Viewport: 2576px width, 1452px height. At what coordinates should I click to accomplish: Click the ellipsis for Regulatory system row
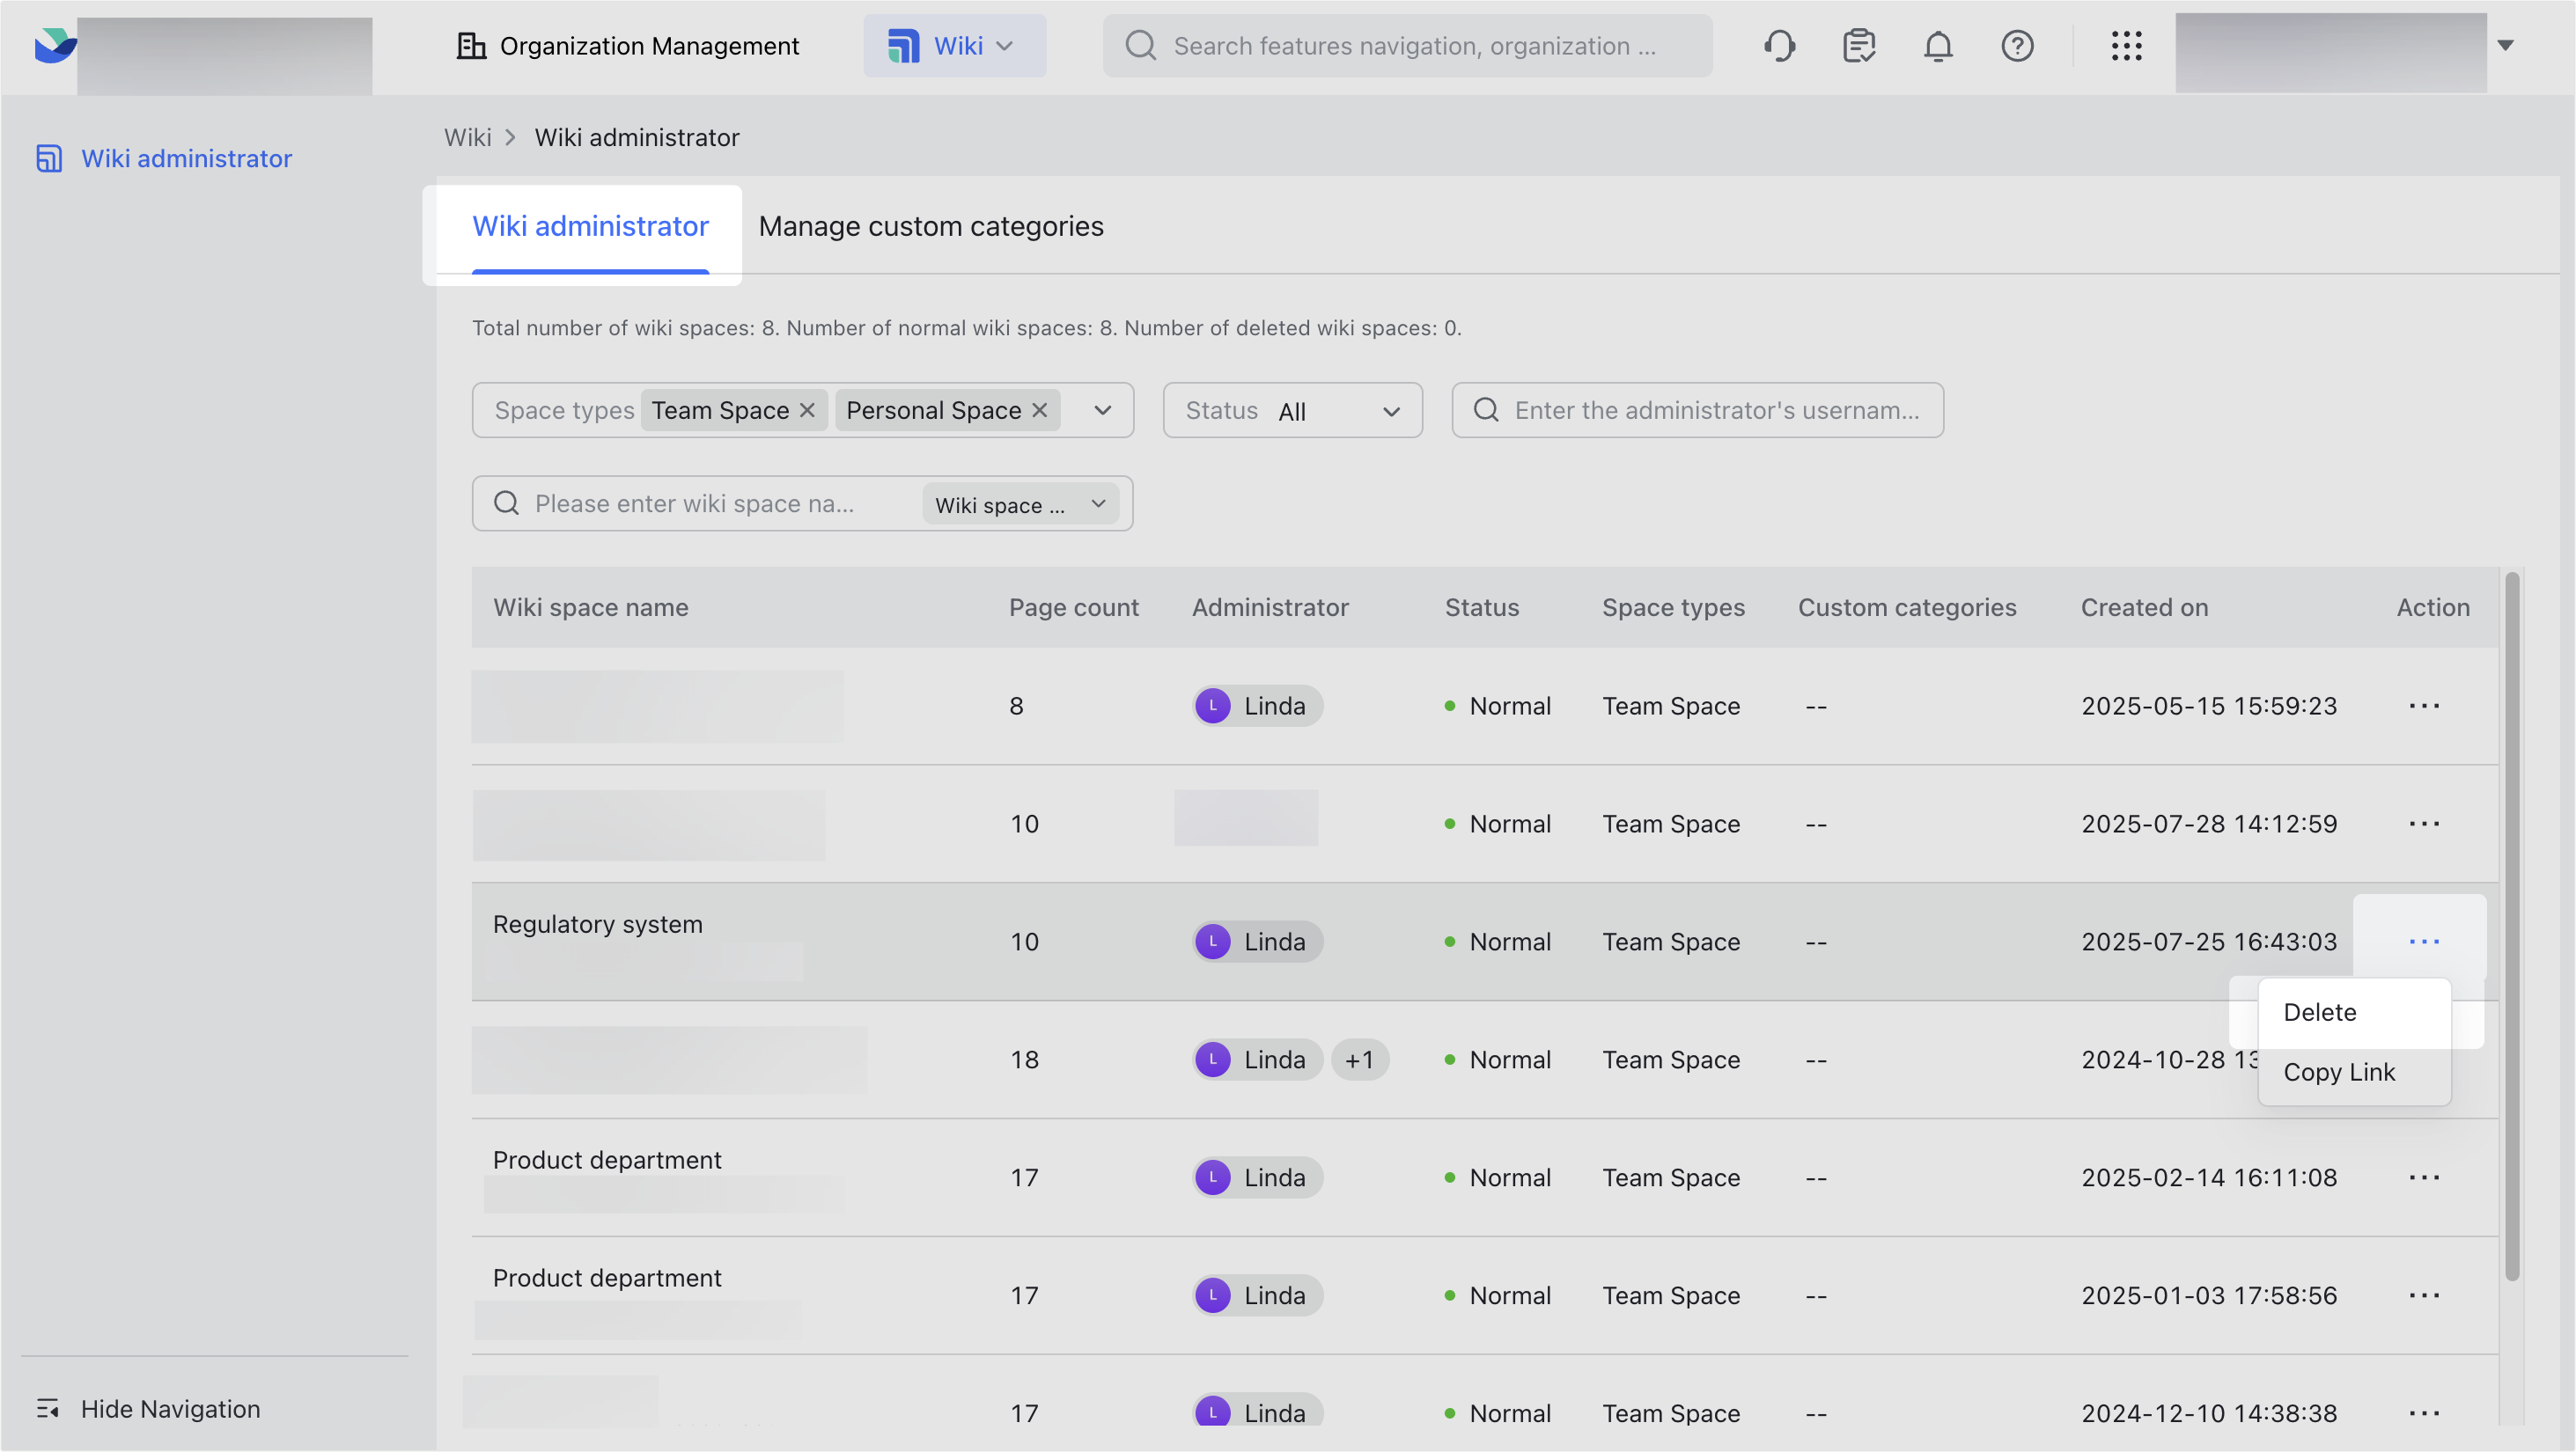2424,942
